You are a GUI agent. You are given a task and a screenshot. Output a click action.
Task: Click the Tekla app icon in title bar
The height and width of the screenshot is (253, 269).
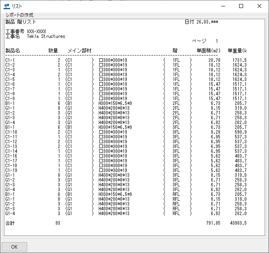[x=6, y=6]
